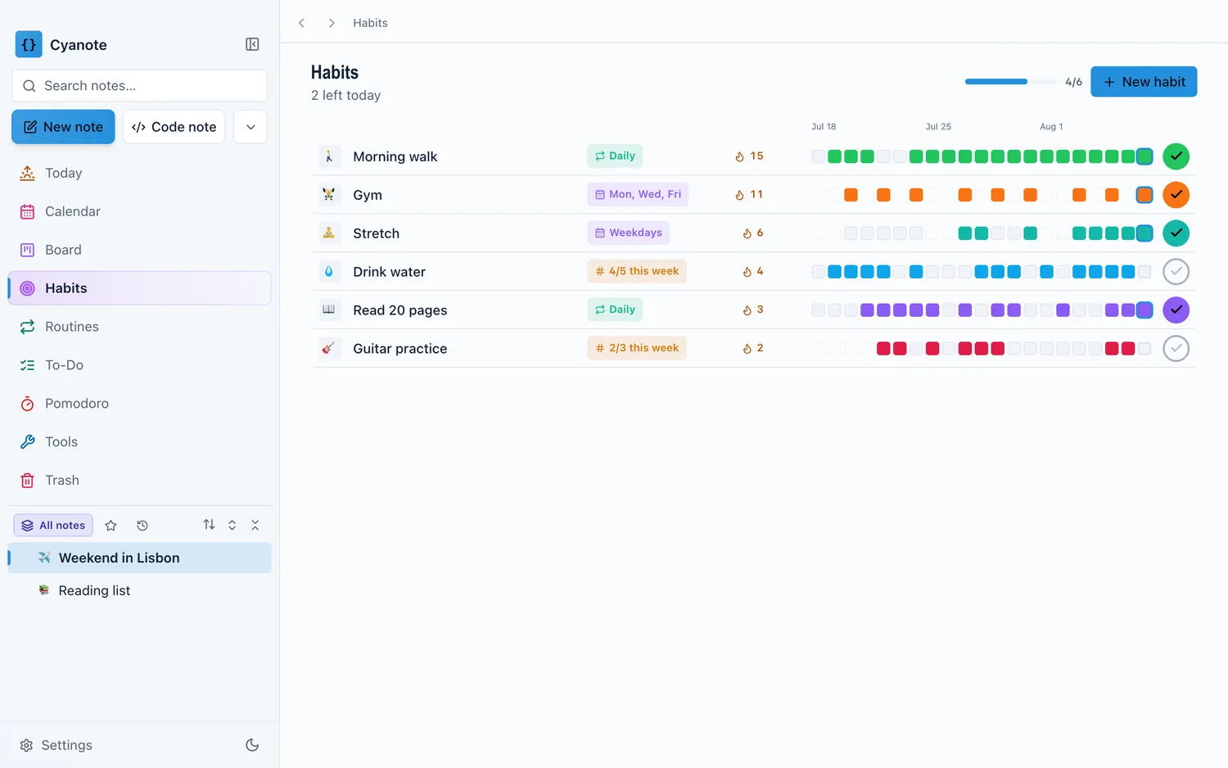The image size is (1228, 768).
Task: Click the Daily badge on Morning walk
Action: coord(615,156)
